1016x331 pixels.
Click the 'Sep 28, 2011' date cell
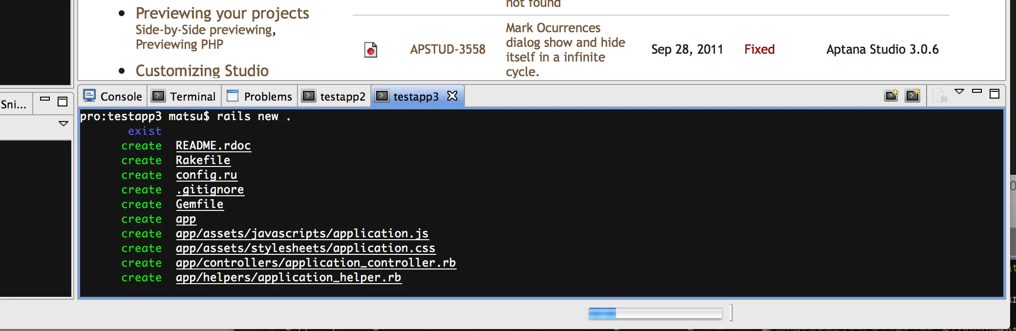pos(687,49)
